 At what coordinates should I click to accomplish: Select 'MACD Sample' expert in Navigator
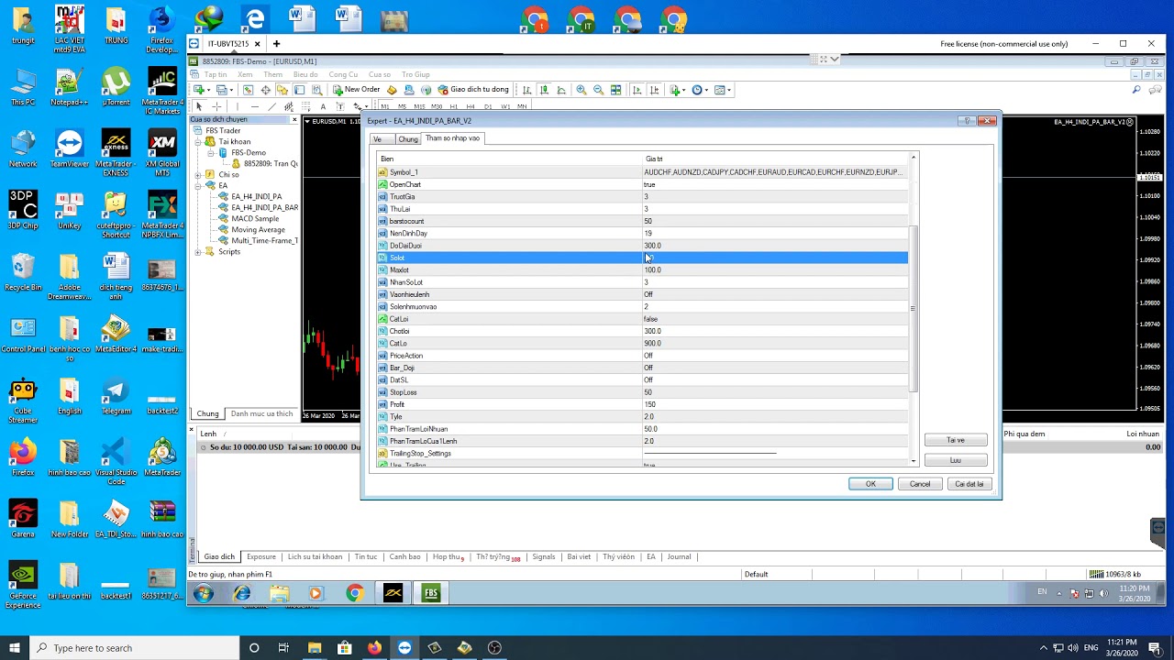(x=255, y=219)
